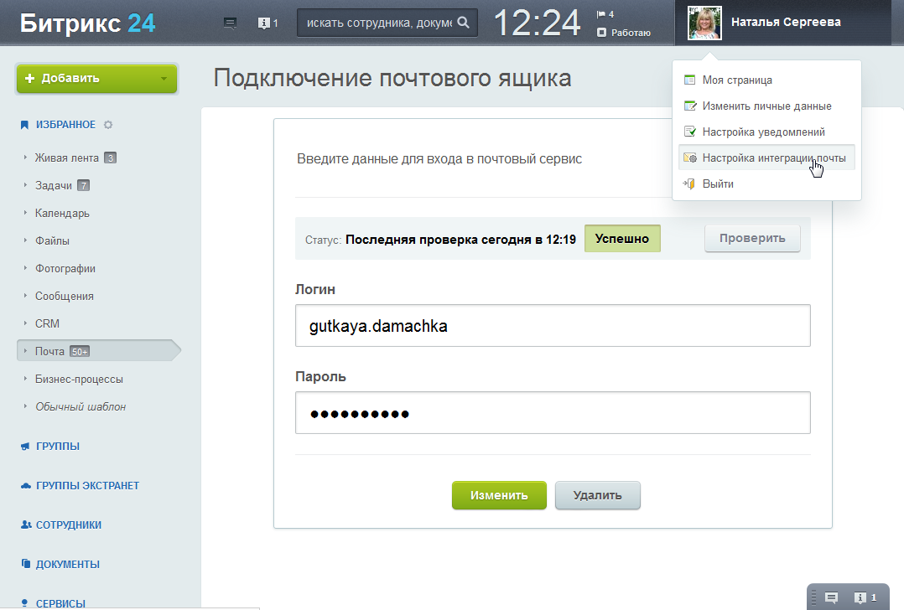Open Почта in sidebar
Screen dimensions: 904x610
pyautogui.click(x=49, y=351)
